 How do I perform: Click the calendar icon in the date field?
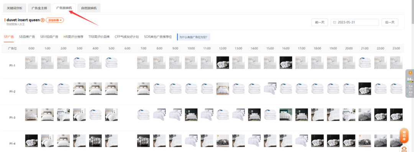335,23
